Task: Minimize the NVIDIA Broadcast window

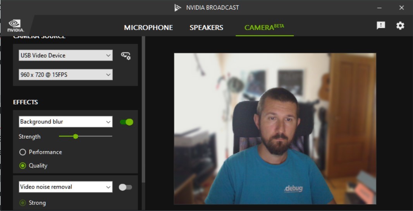Action: 379,8
